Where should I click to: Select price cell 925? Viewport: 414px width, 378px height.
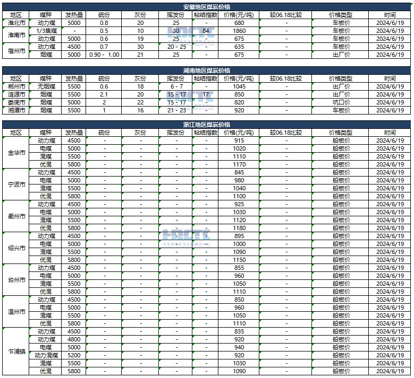click(x=239, y=204)
